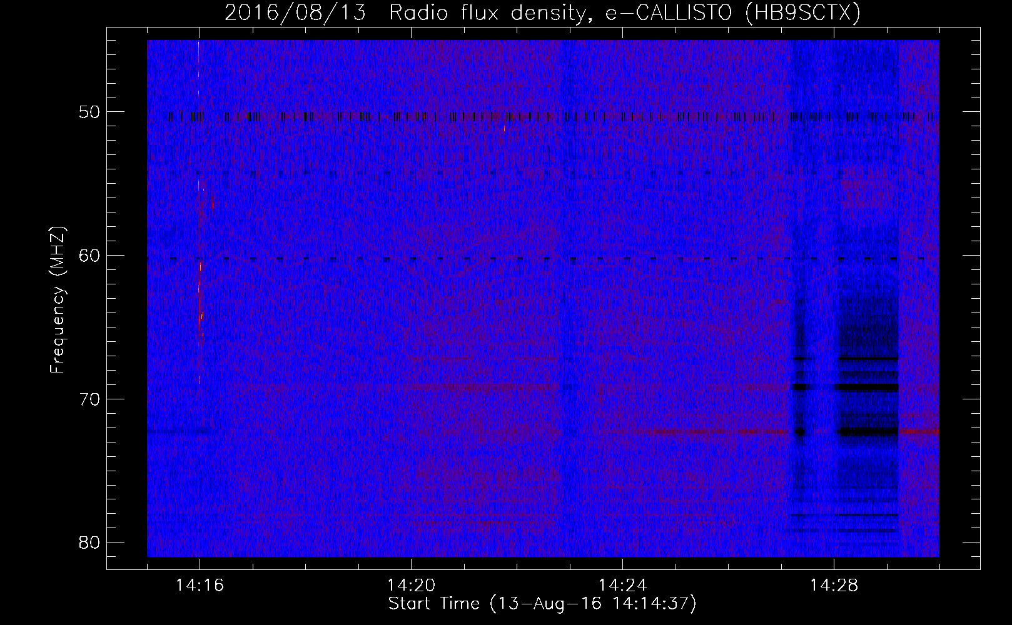
Task: Click the 50 frequency tick label
Action: coord(90,112)
